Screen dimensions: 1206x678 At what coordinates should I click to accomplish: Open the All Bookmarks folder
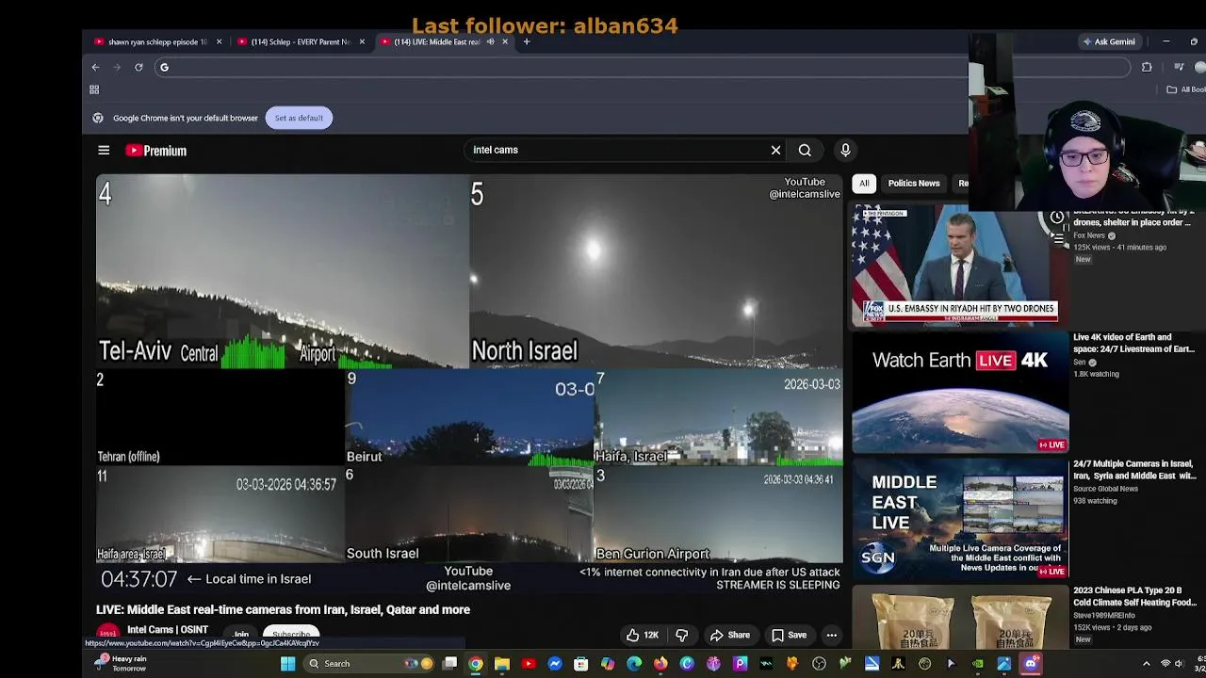[1186, 89]
